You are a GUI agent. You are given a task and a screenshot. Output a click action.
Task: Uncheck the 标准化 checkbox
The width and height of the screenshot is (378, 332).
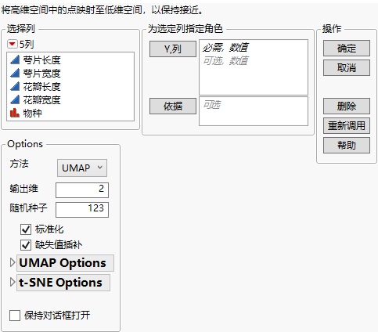coord(26,229)
